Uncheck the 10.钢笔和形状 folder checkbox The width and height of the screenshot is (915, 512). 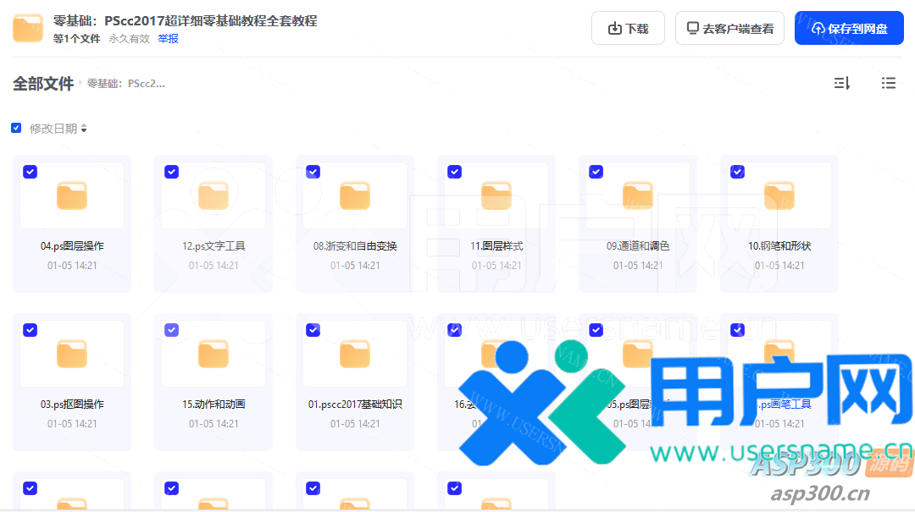(738, 172)
